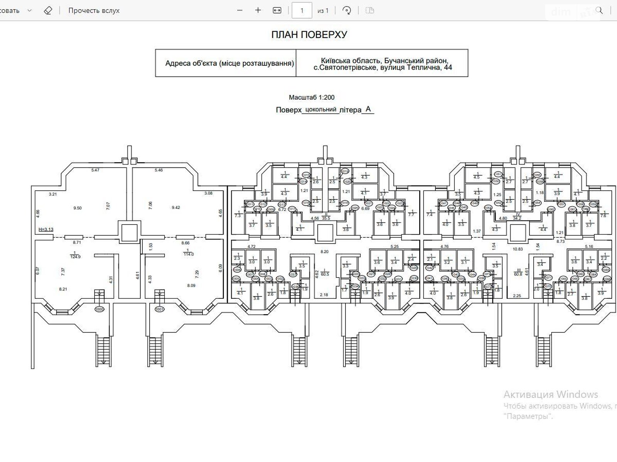Click the 'Прочесть вслух' button
The image size is (617, 462).
click(x=94, y=10)
